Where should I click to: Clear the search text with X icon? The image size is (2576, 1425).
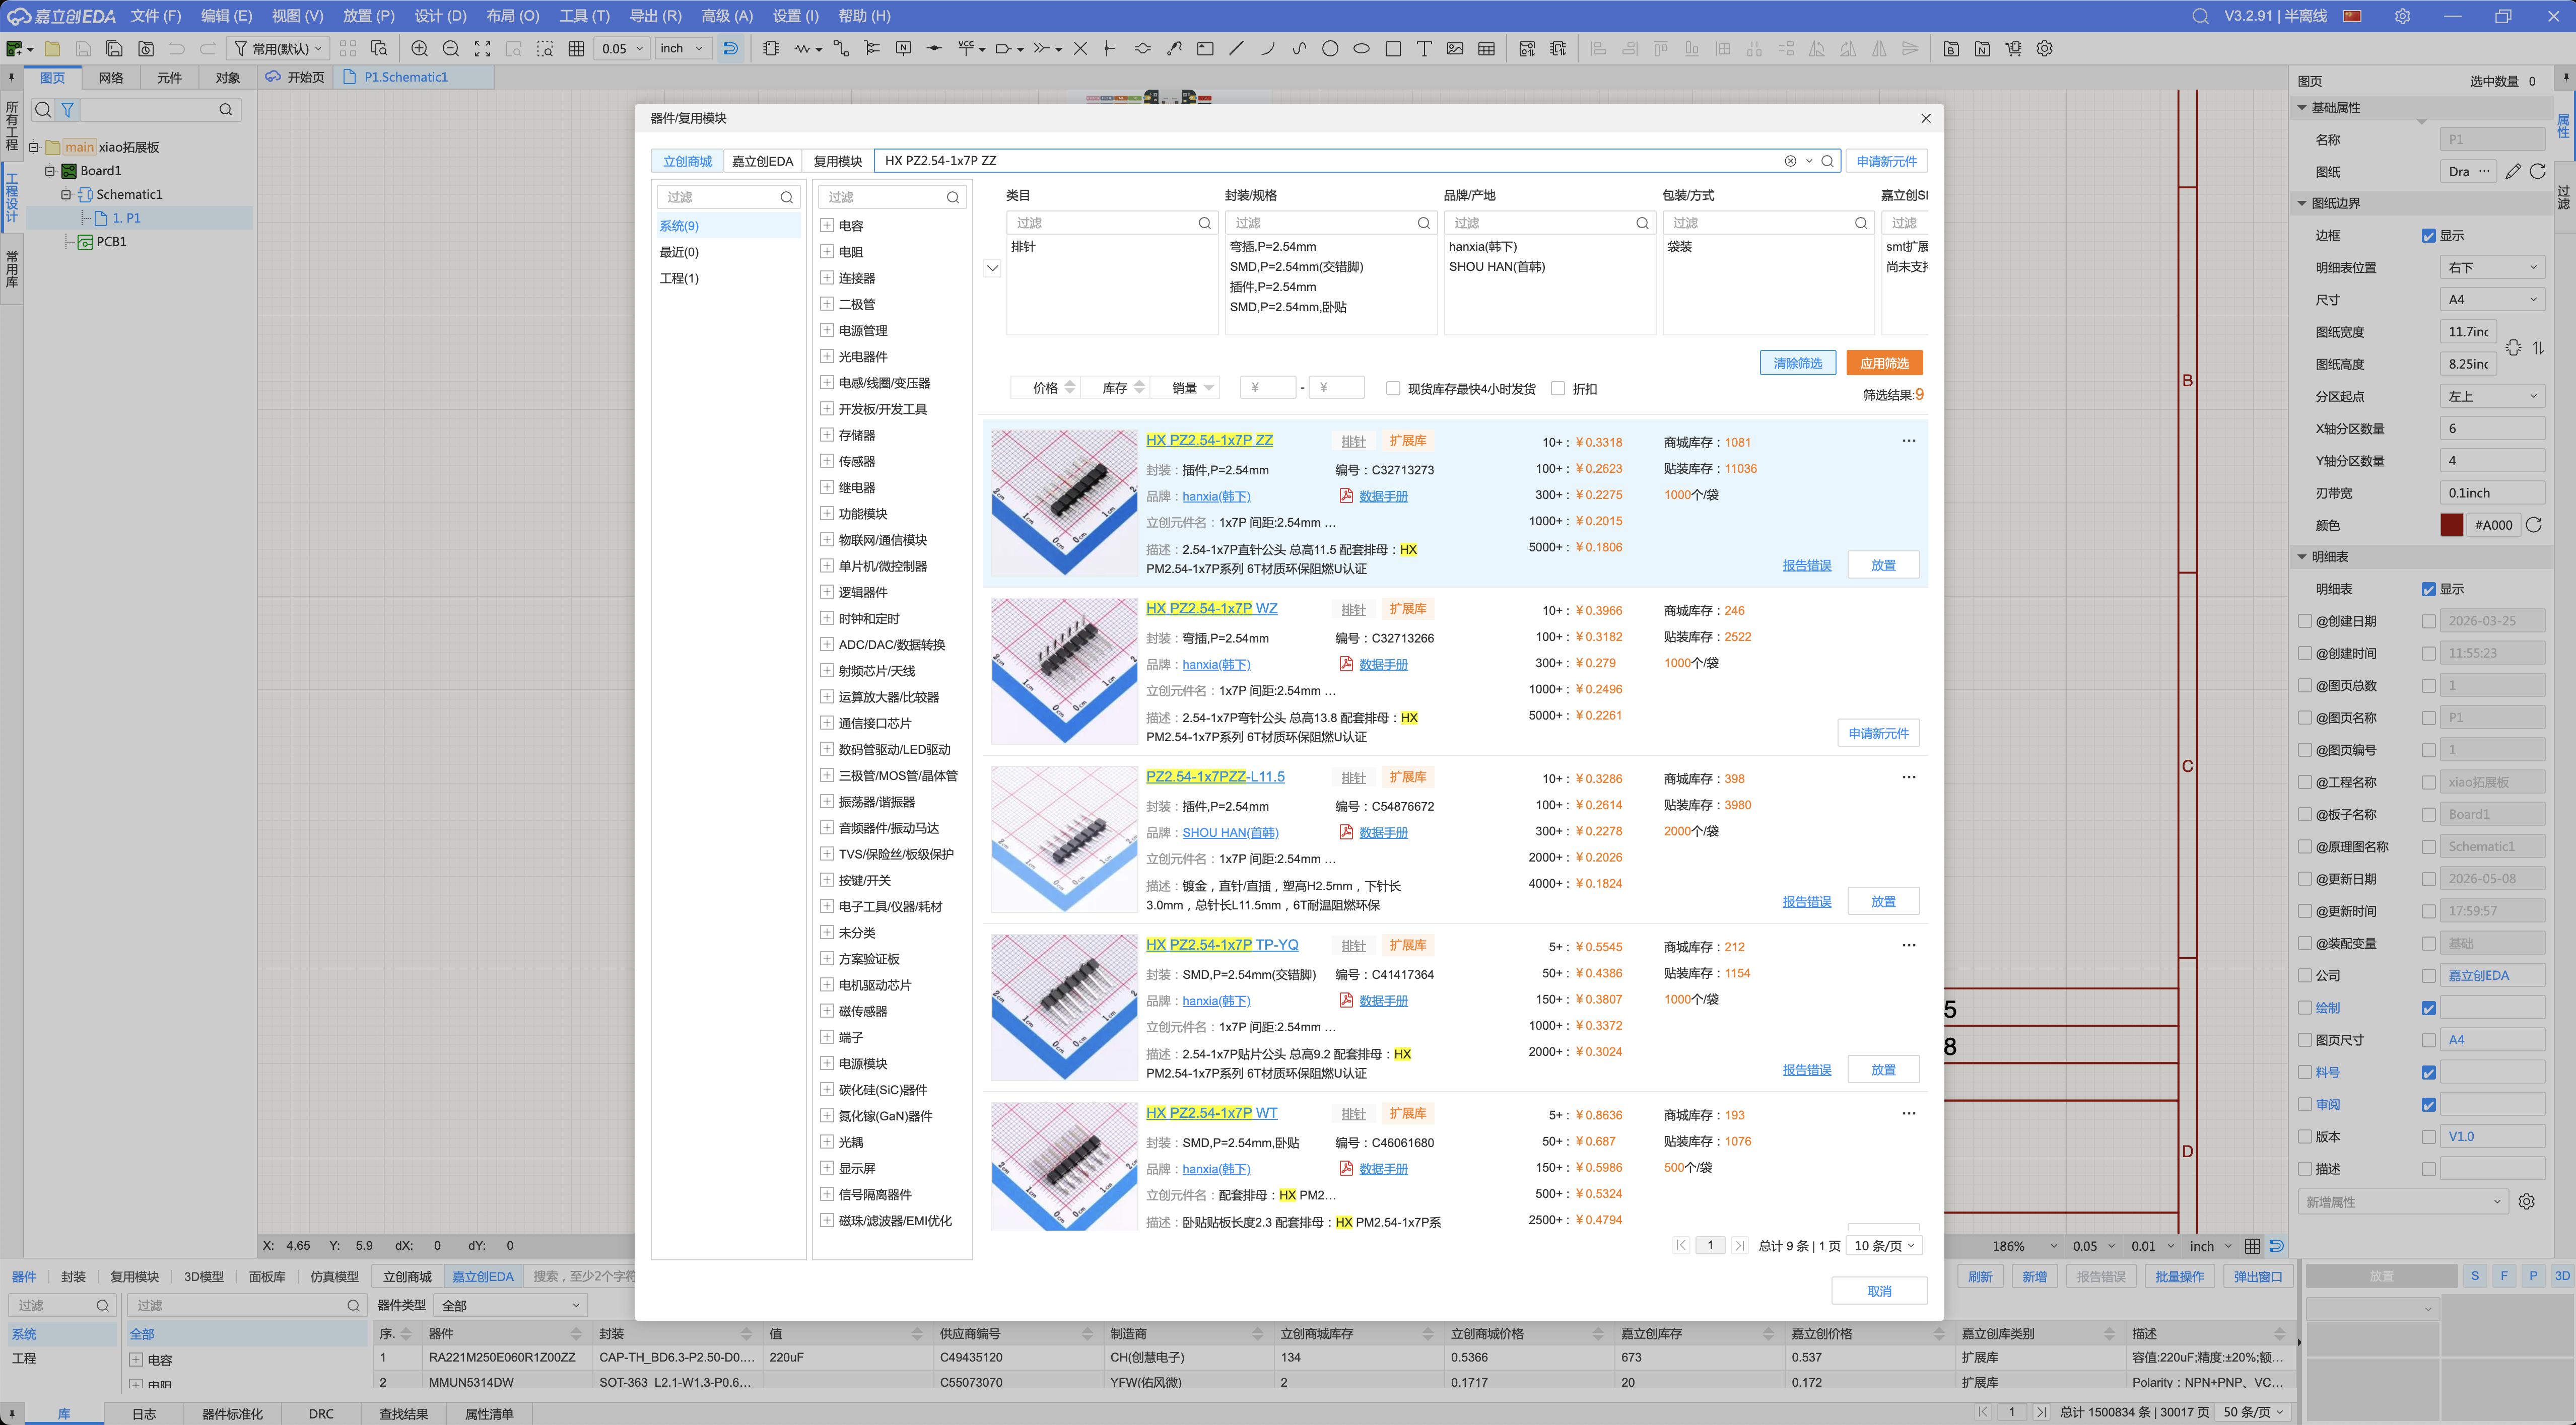click(x=1790, y=161)
